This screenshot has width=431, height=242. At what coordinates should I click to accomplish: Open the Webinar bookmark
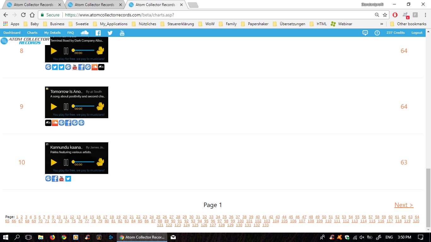click(341, 24)
